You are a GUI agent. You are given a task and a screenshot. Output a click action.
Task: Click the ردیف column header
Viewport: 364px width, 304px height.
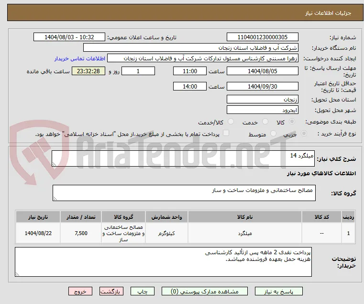coord(348,217)
